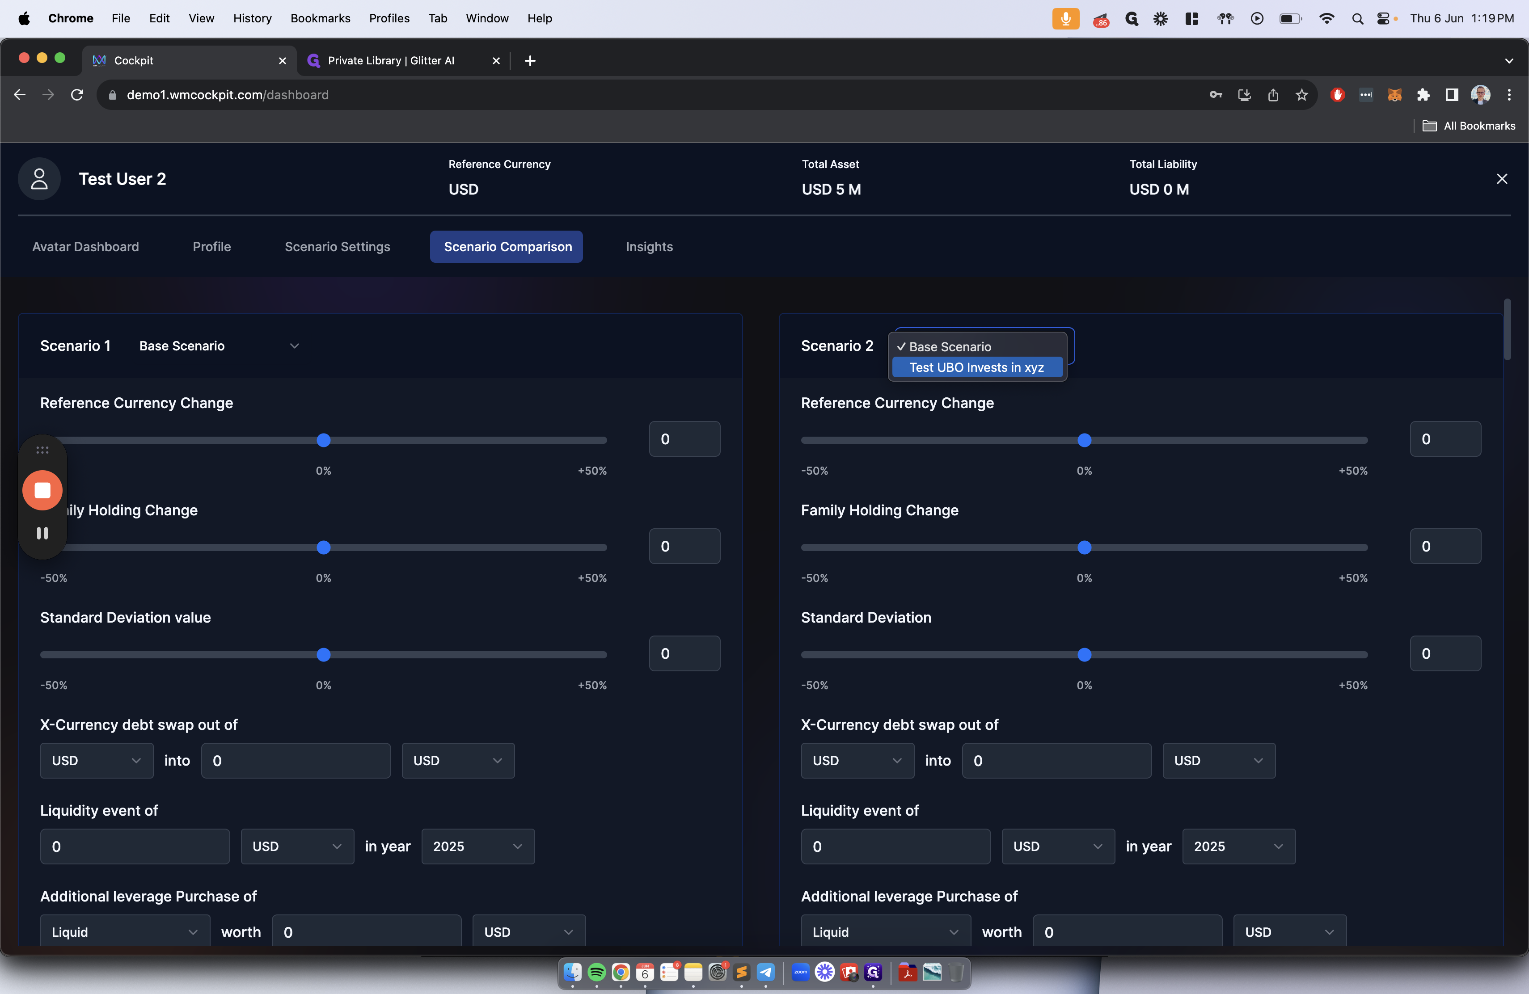Screen dimensions: 1529x994
Task: Open Sublime Text from the Dock
Action: coord(741,972)
